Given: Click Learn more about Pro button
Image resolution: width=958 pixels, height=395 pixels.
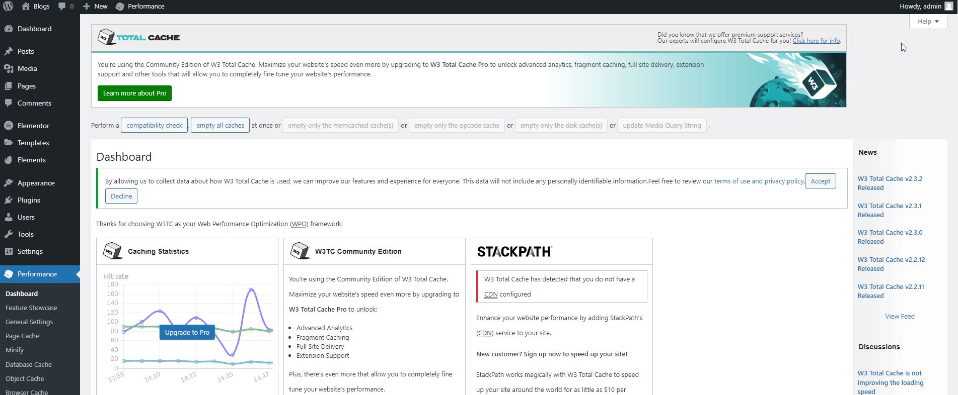Looking at the screenshot, I should [x=134, y=93].
